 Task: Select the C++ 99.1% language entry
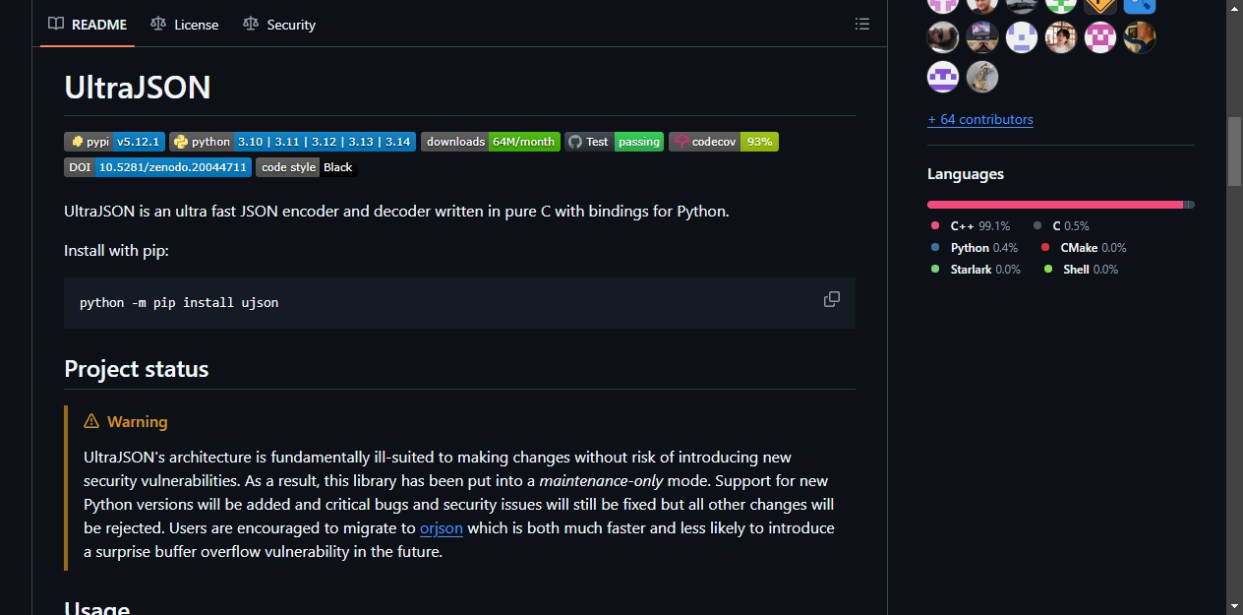tap(971, 226)
